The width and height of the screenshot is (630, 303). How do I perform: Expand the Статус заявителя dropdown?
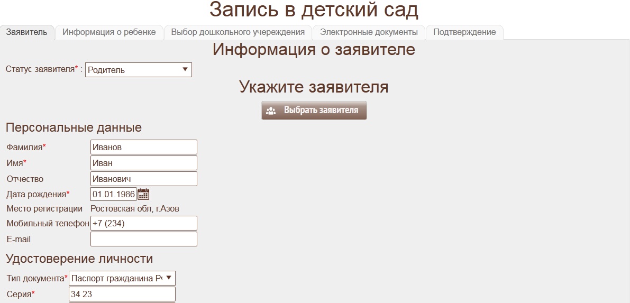pos(138,70)
